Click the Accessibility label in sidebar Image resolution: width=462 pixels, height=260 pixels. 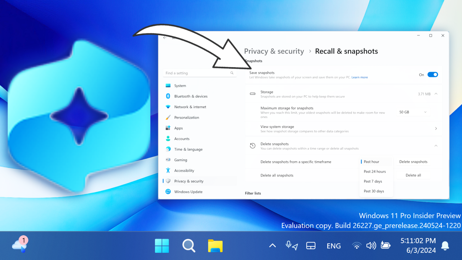[184, 171]
